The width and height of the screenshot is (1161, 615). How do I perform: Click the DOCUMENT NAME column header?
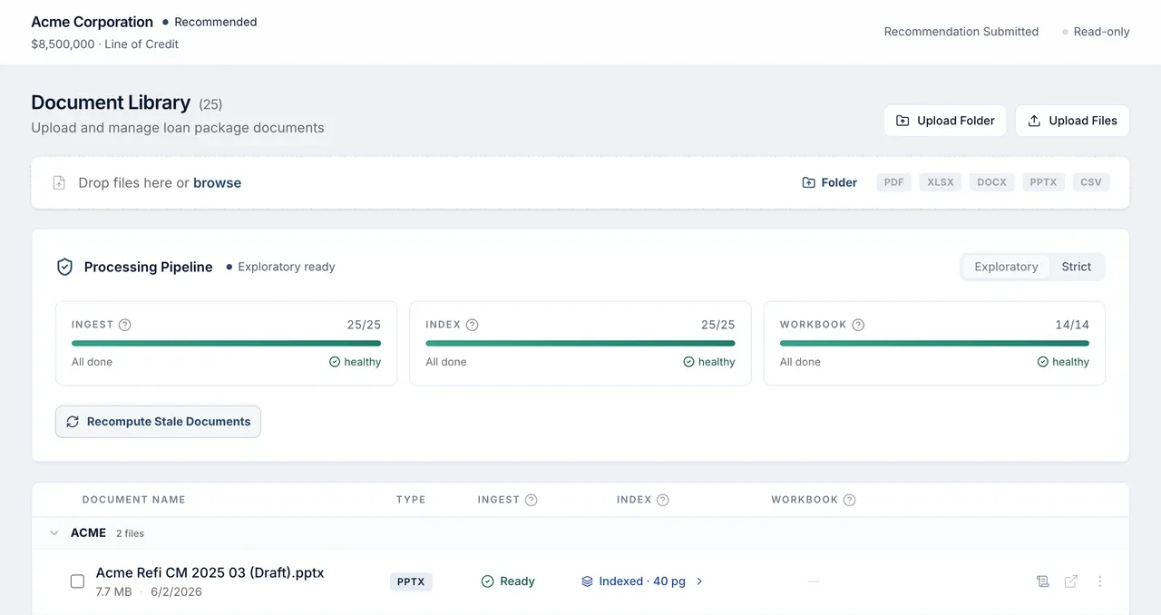click(x=134, y=500)
